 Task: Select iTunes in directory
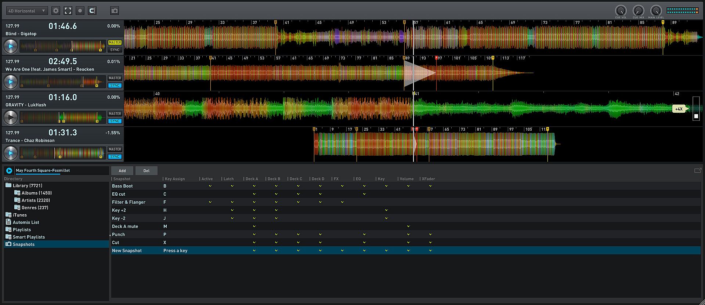click(20, 215)
